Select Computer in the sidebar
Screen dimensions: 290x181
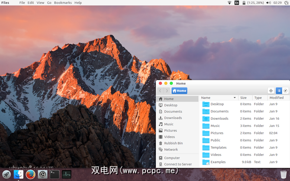(177, 158)
